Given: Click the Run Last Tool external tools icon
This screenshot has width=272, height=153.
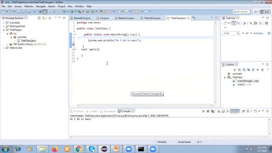Looking at the screenshot, I should pos(79,11).
